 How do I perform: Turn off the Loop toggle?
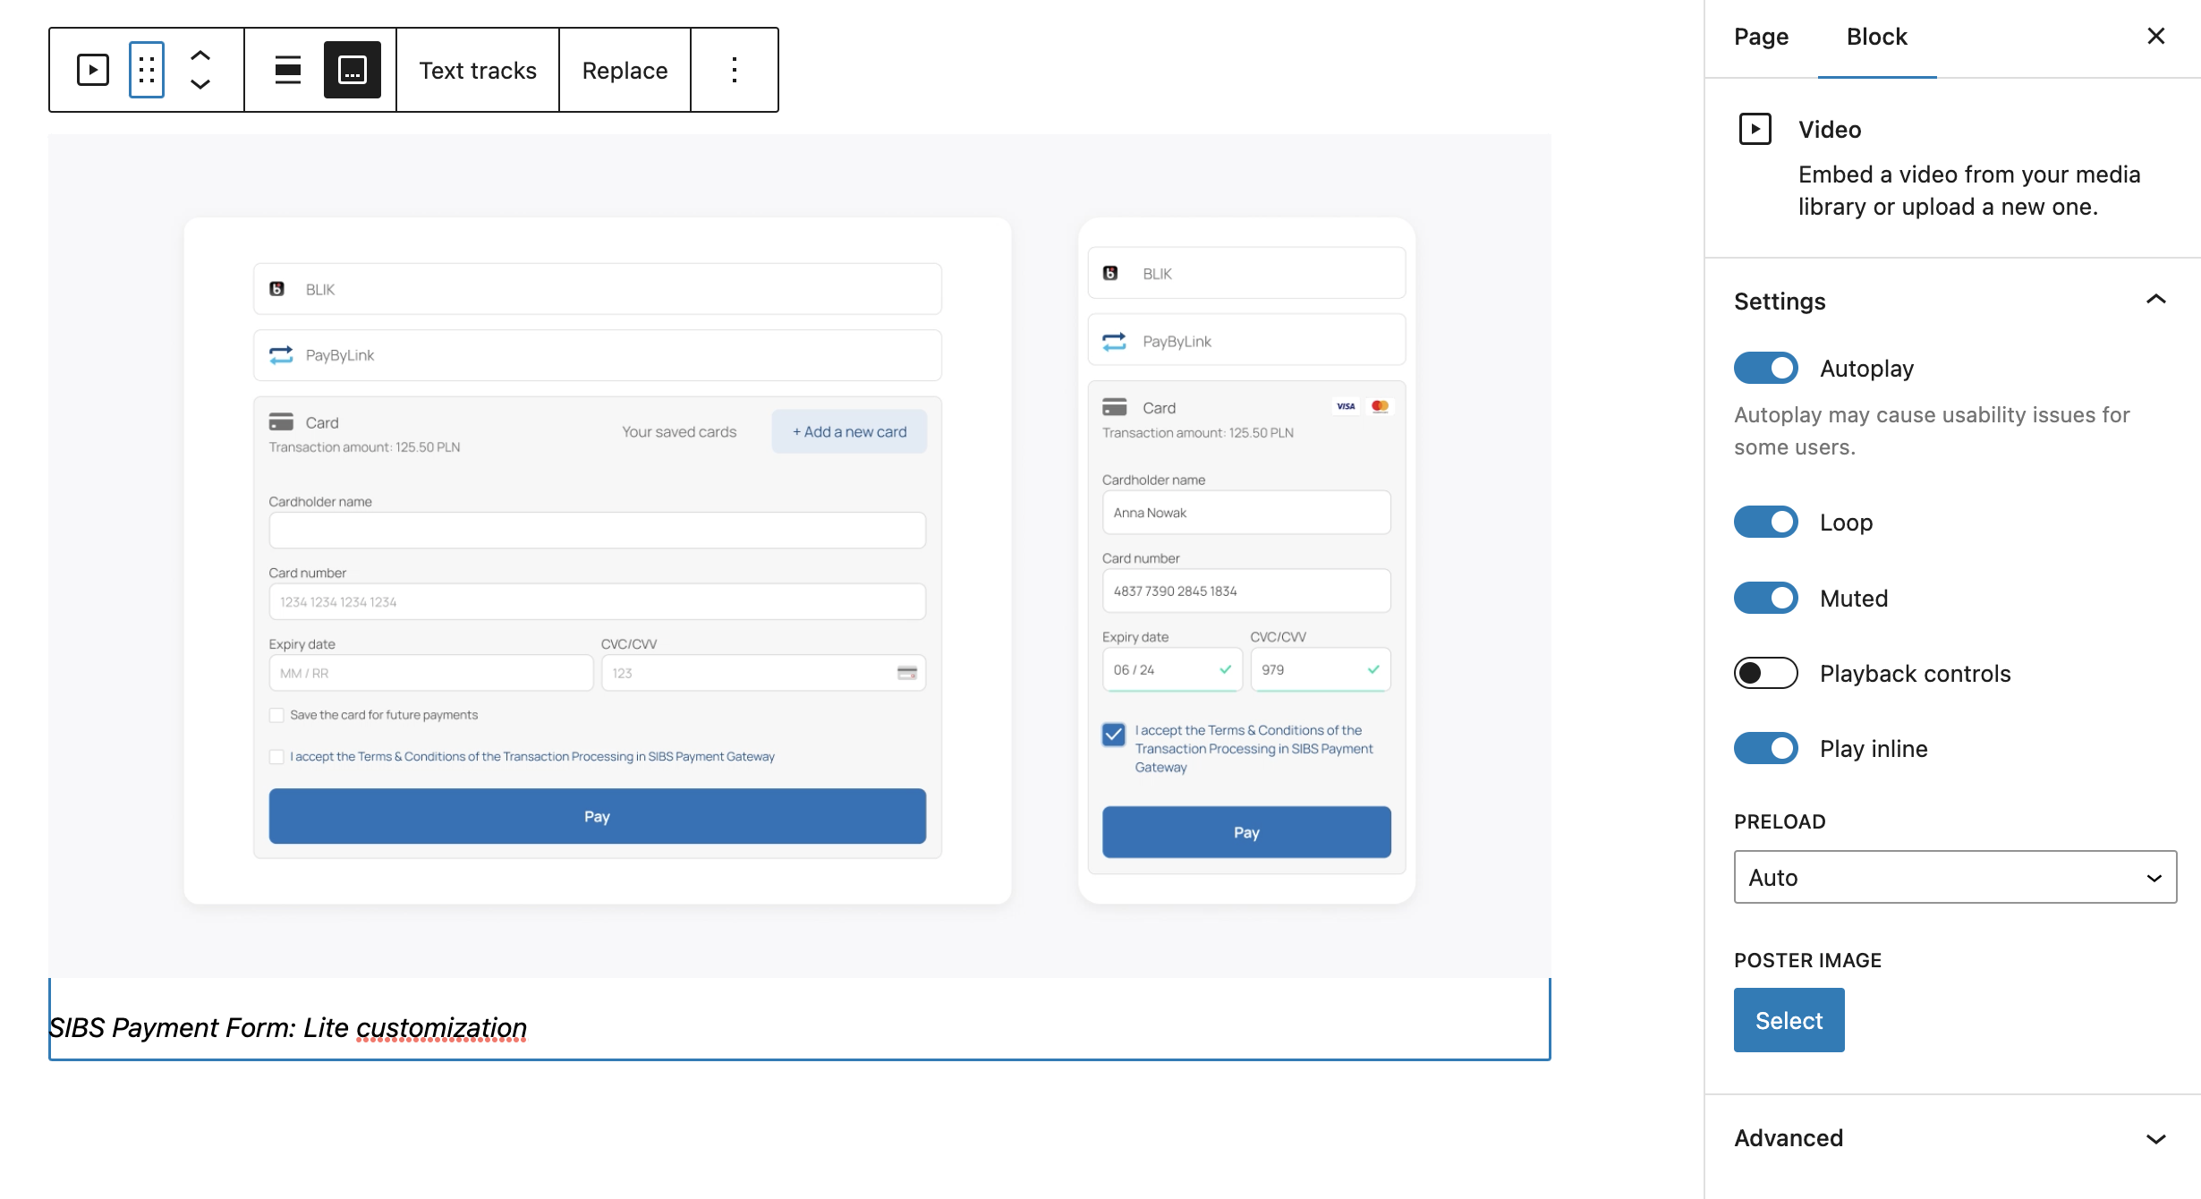coord(1766,522)
